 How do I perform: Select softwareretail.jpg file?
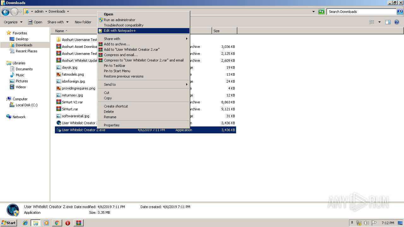(75, 116)
